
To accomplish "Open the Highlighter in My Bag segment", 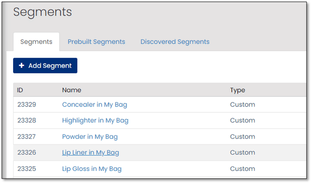I will pyautogui.click(x=95, y=120).
